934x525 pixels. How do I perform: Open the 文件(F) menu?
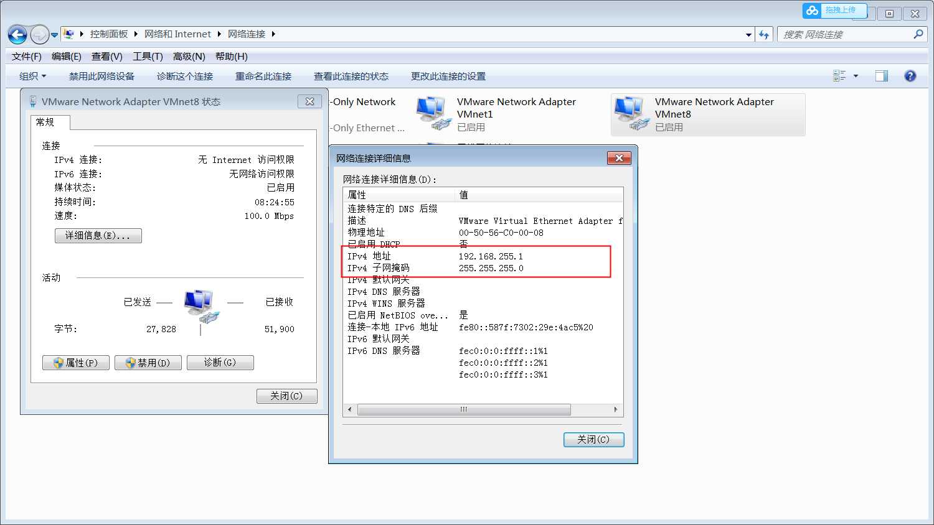coord(27,57)
